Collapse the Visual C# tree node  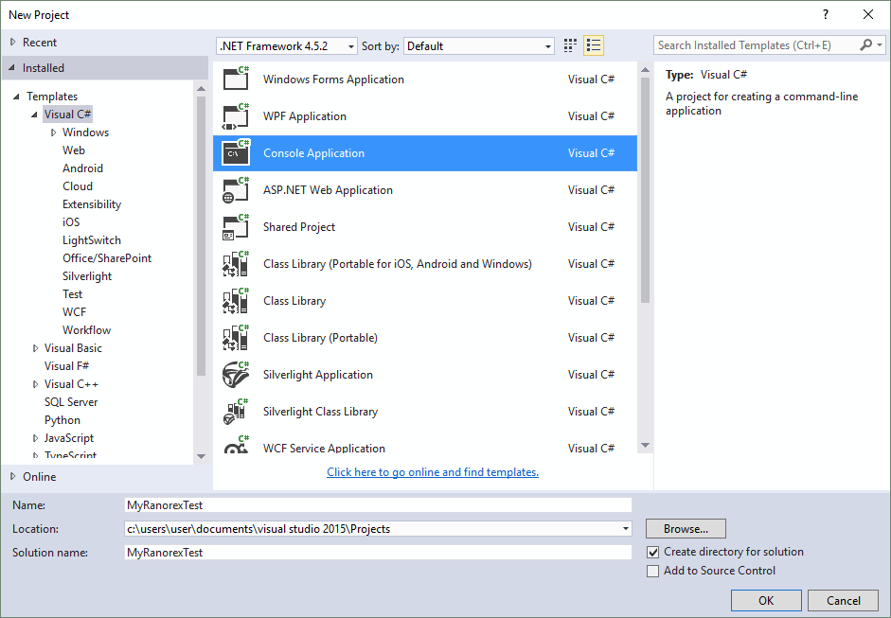click(x=35, y=115)
